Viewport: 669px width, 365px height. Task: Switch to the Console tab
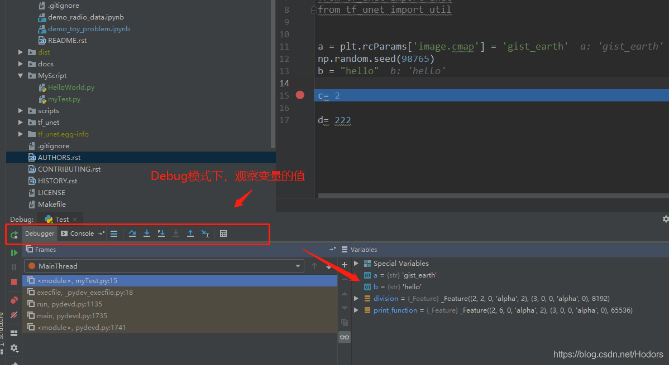[x=77, y=233]
